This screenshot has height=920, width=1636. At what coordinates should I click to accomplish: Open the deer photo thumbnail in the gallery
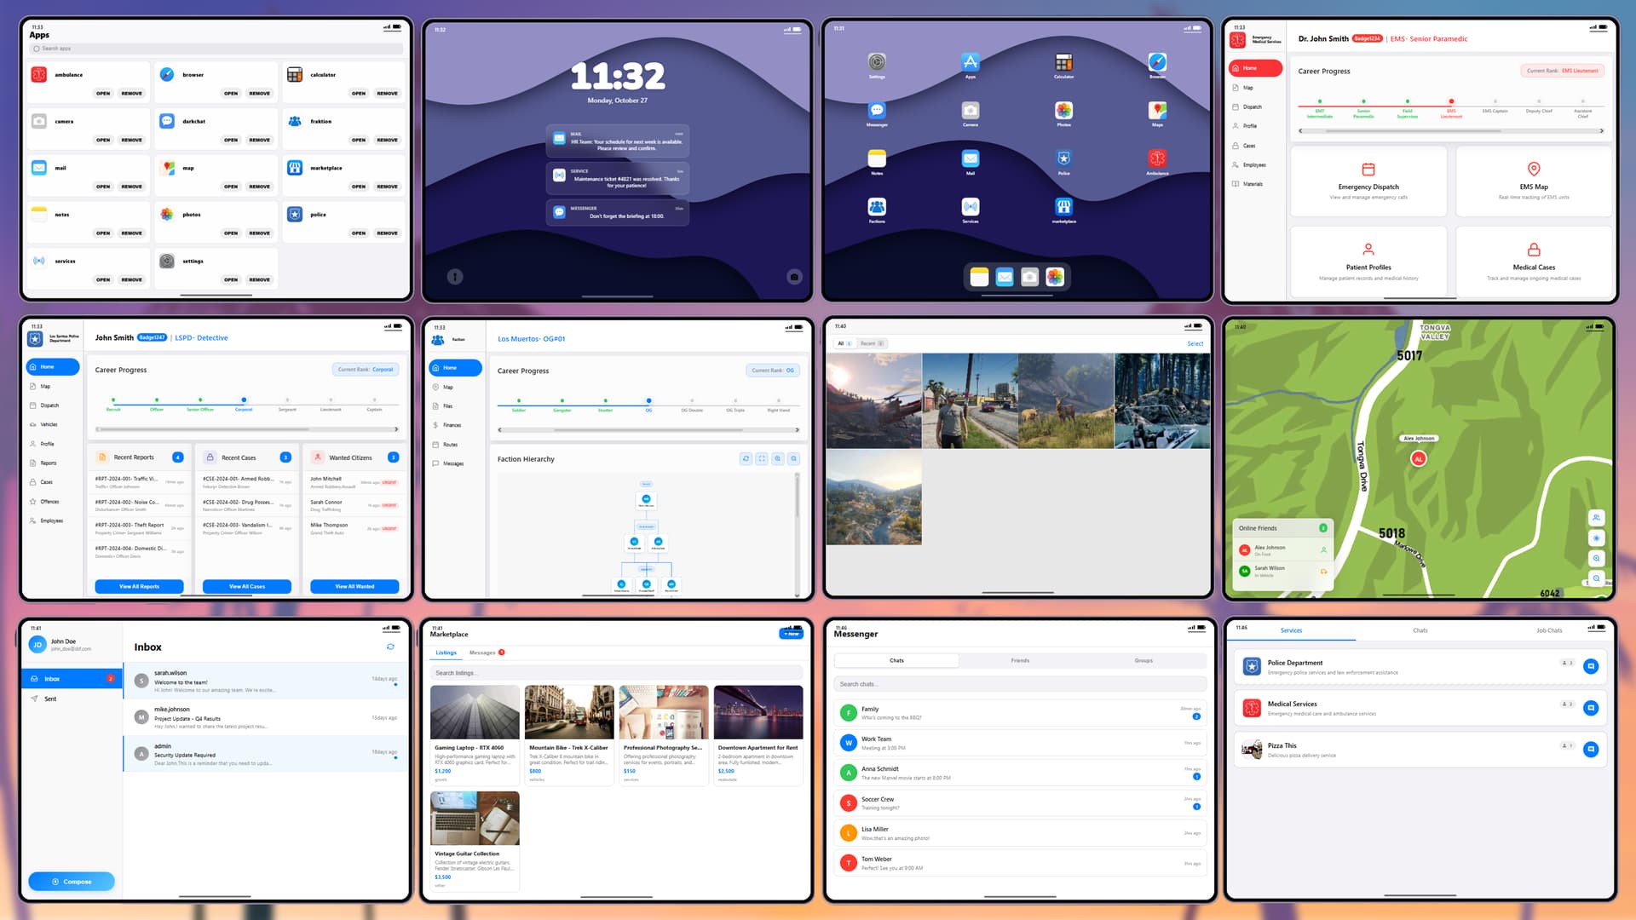pyautogui.click(x=1065, y=401)
